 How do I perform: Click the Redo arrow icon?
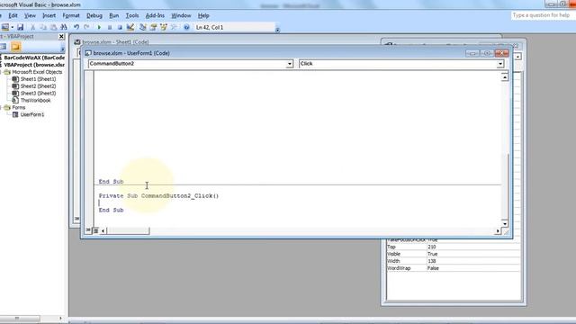86,27
